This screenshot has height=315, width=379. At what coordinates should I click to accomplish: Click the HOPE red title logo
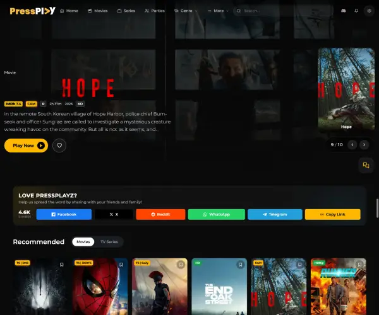(x=88, y=88)
